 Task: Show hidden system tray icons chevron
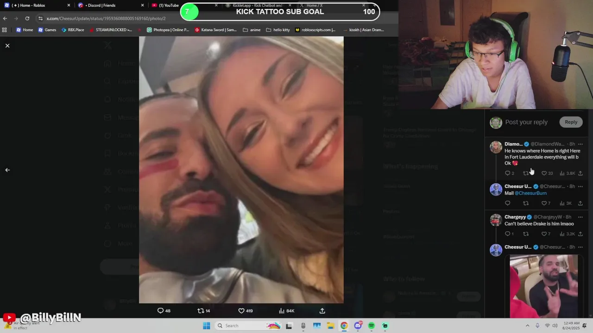tap(528, 326)
